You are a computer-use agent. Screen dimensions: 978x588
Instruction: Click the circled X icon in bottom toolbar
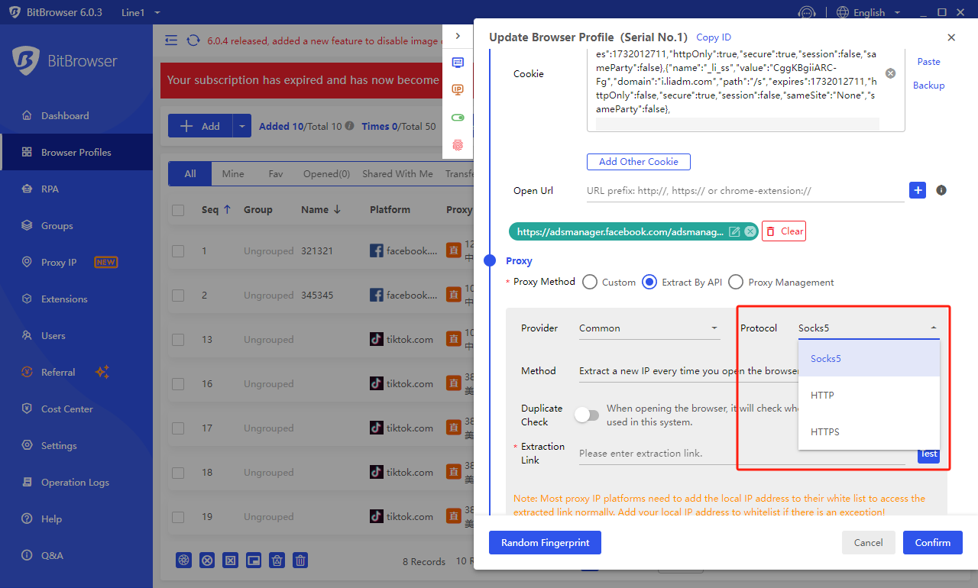pos(207,561)
